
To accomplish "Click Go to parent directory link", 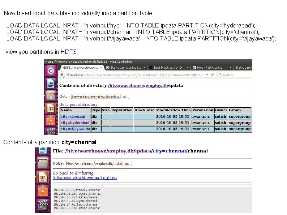I will pyautogui.click(x=78, y=104).
